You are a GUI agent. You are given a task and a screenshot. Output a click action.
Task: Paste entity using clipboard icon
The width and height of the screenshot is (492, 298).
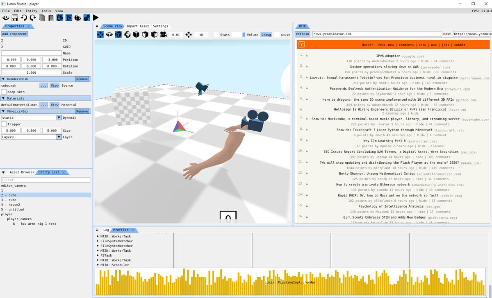(x=51, y=18)
